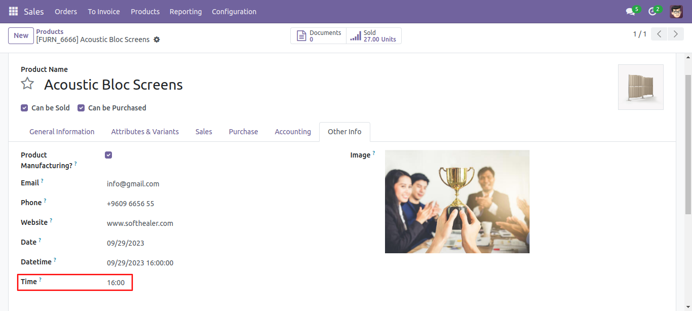Click the New button
692x311 pixels.
click(x=21, y=35)
